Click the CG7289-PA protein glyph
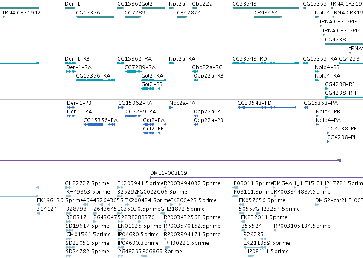This screenshot has width=363, height=258. tap(134, 116)
